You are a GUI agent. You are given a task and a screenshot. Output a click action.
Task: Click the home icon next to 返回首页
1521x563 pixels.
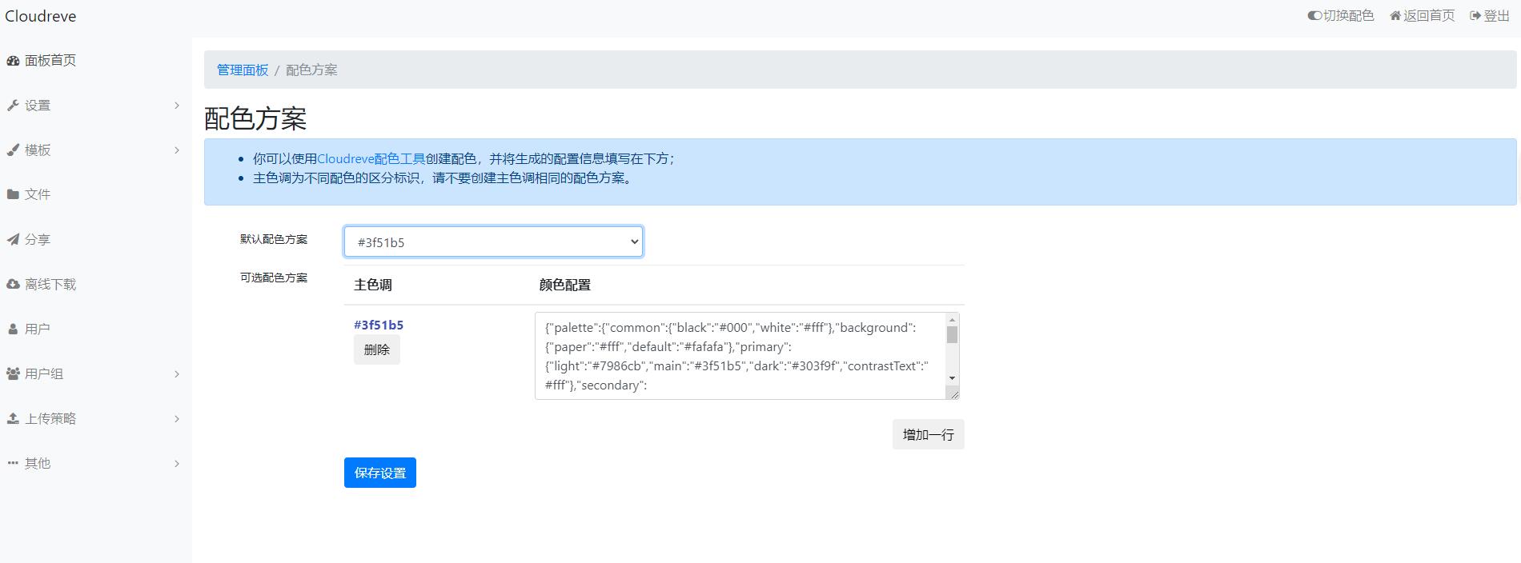pyautogui.click(x=1395, y=16)
